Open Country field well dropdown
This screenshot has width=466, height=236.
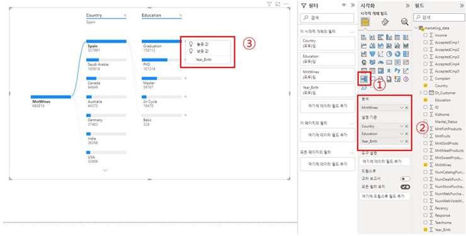[402, 126]
